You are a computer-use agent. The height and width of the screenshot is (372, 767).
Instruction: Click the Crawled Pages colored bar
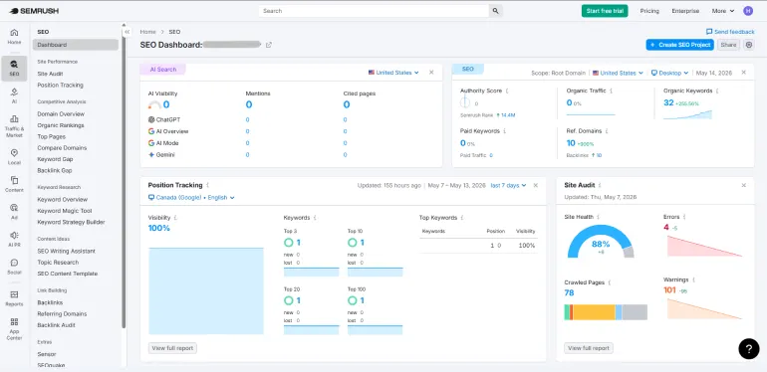point(606,312)
